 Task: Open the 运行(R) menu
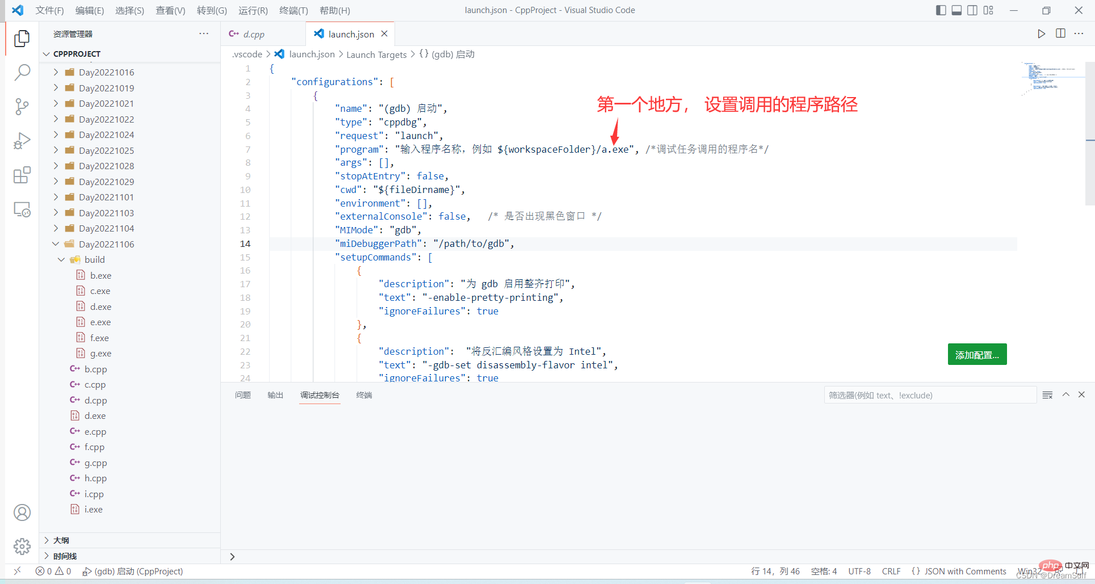click(x=253, y=10)
